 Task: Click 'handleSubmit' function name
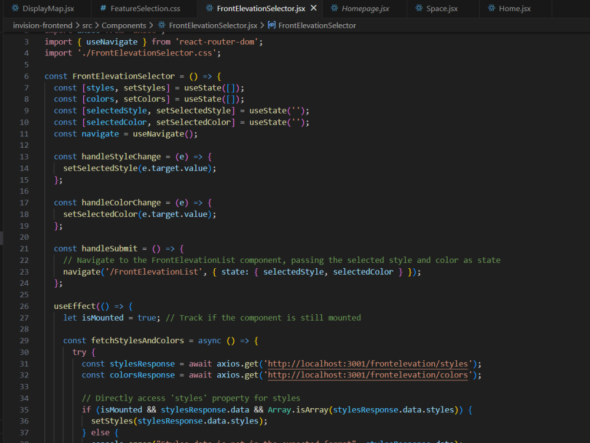[110, 249]
